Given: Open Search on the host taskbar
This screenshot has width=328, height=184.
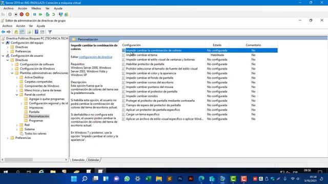Looking at the screenshot, I should [85, 179].
